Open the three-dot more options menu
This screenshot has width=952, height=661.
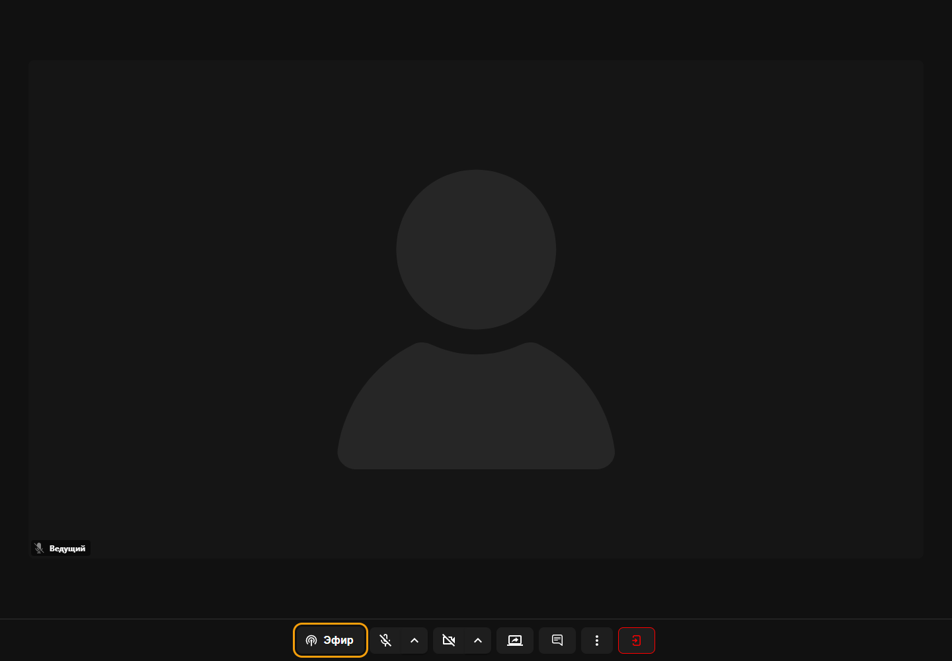tap(597, 641)
